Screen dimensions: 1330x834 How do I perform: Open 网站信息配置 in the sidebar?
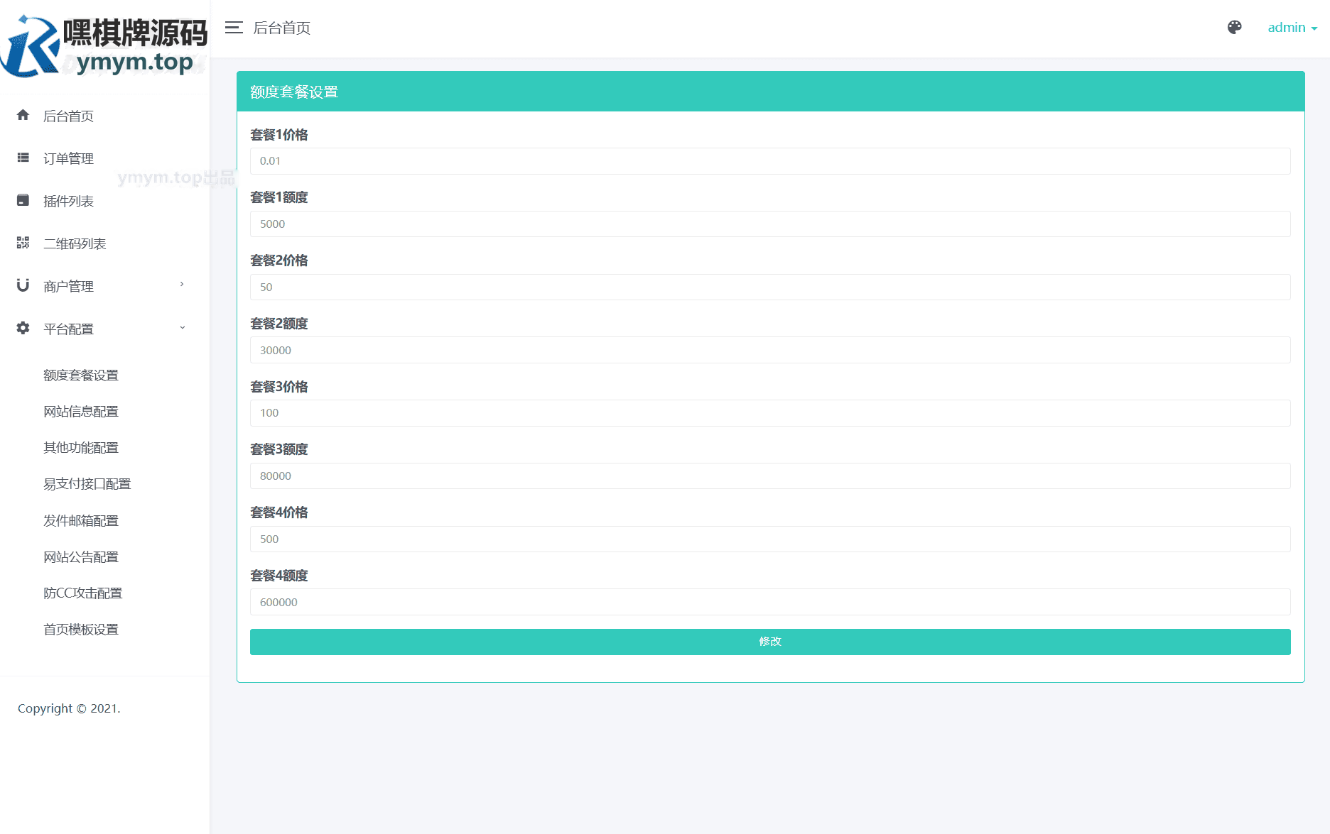pos(81,412)
